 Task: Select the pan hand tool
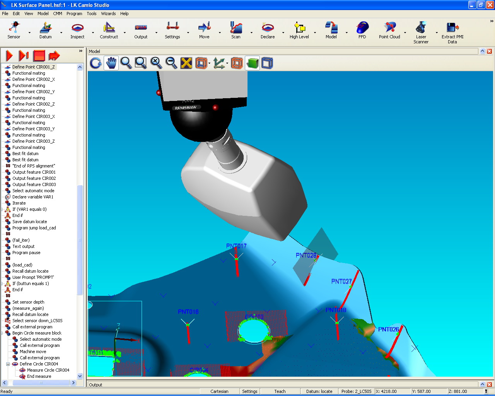click(111, 63)
